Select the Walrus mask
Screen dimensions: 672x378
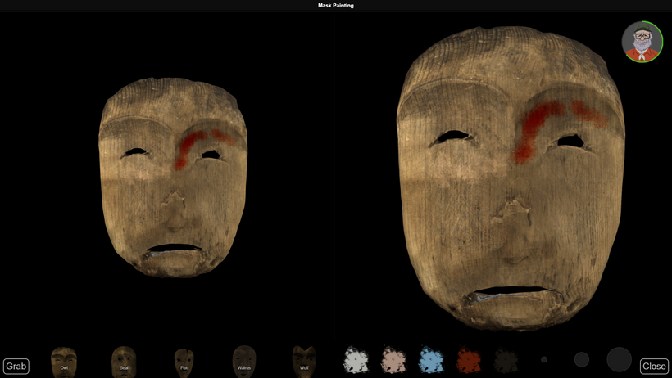(x=243, y=360)
